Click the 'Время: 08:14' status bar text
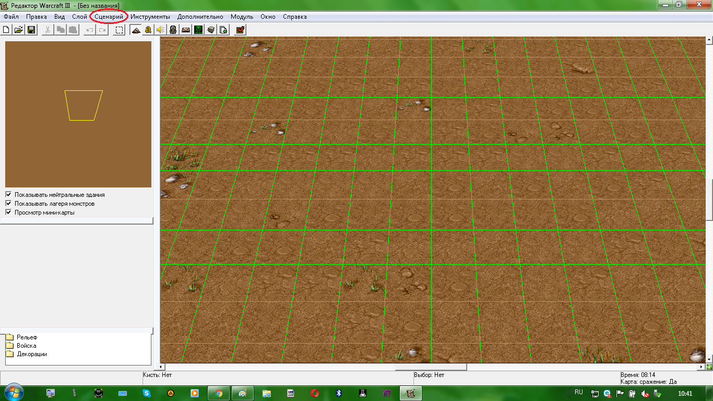Screen dimensions: 713x401 click(x=638, y=375)
